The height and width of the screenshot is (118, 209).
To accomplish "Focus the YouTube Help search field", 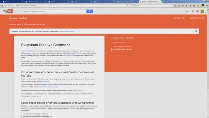I will [54, 11].
